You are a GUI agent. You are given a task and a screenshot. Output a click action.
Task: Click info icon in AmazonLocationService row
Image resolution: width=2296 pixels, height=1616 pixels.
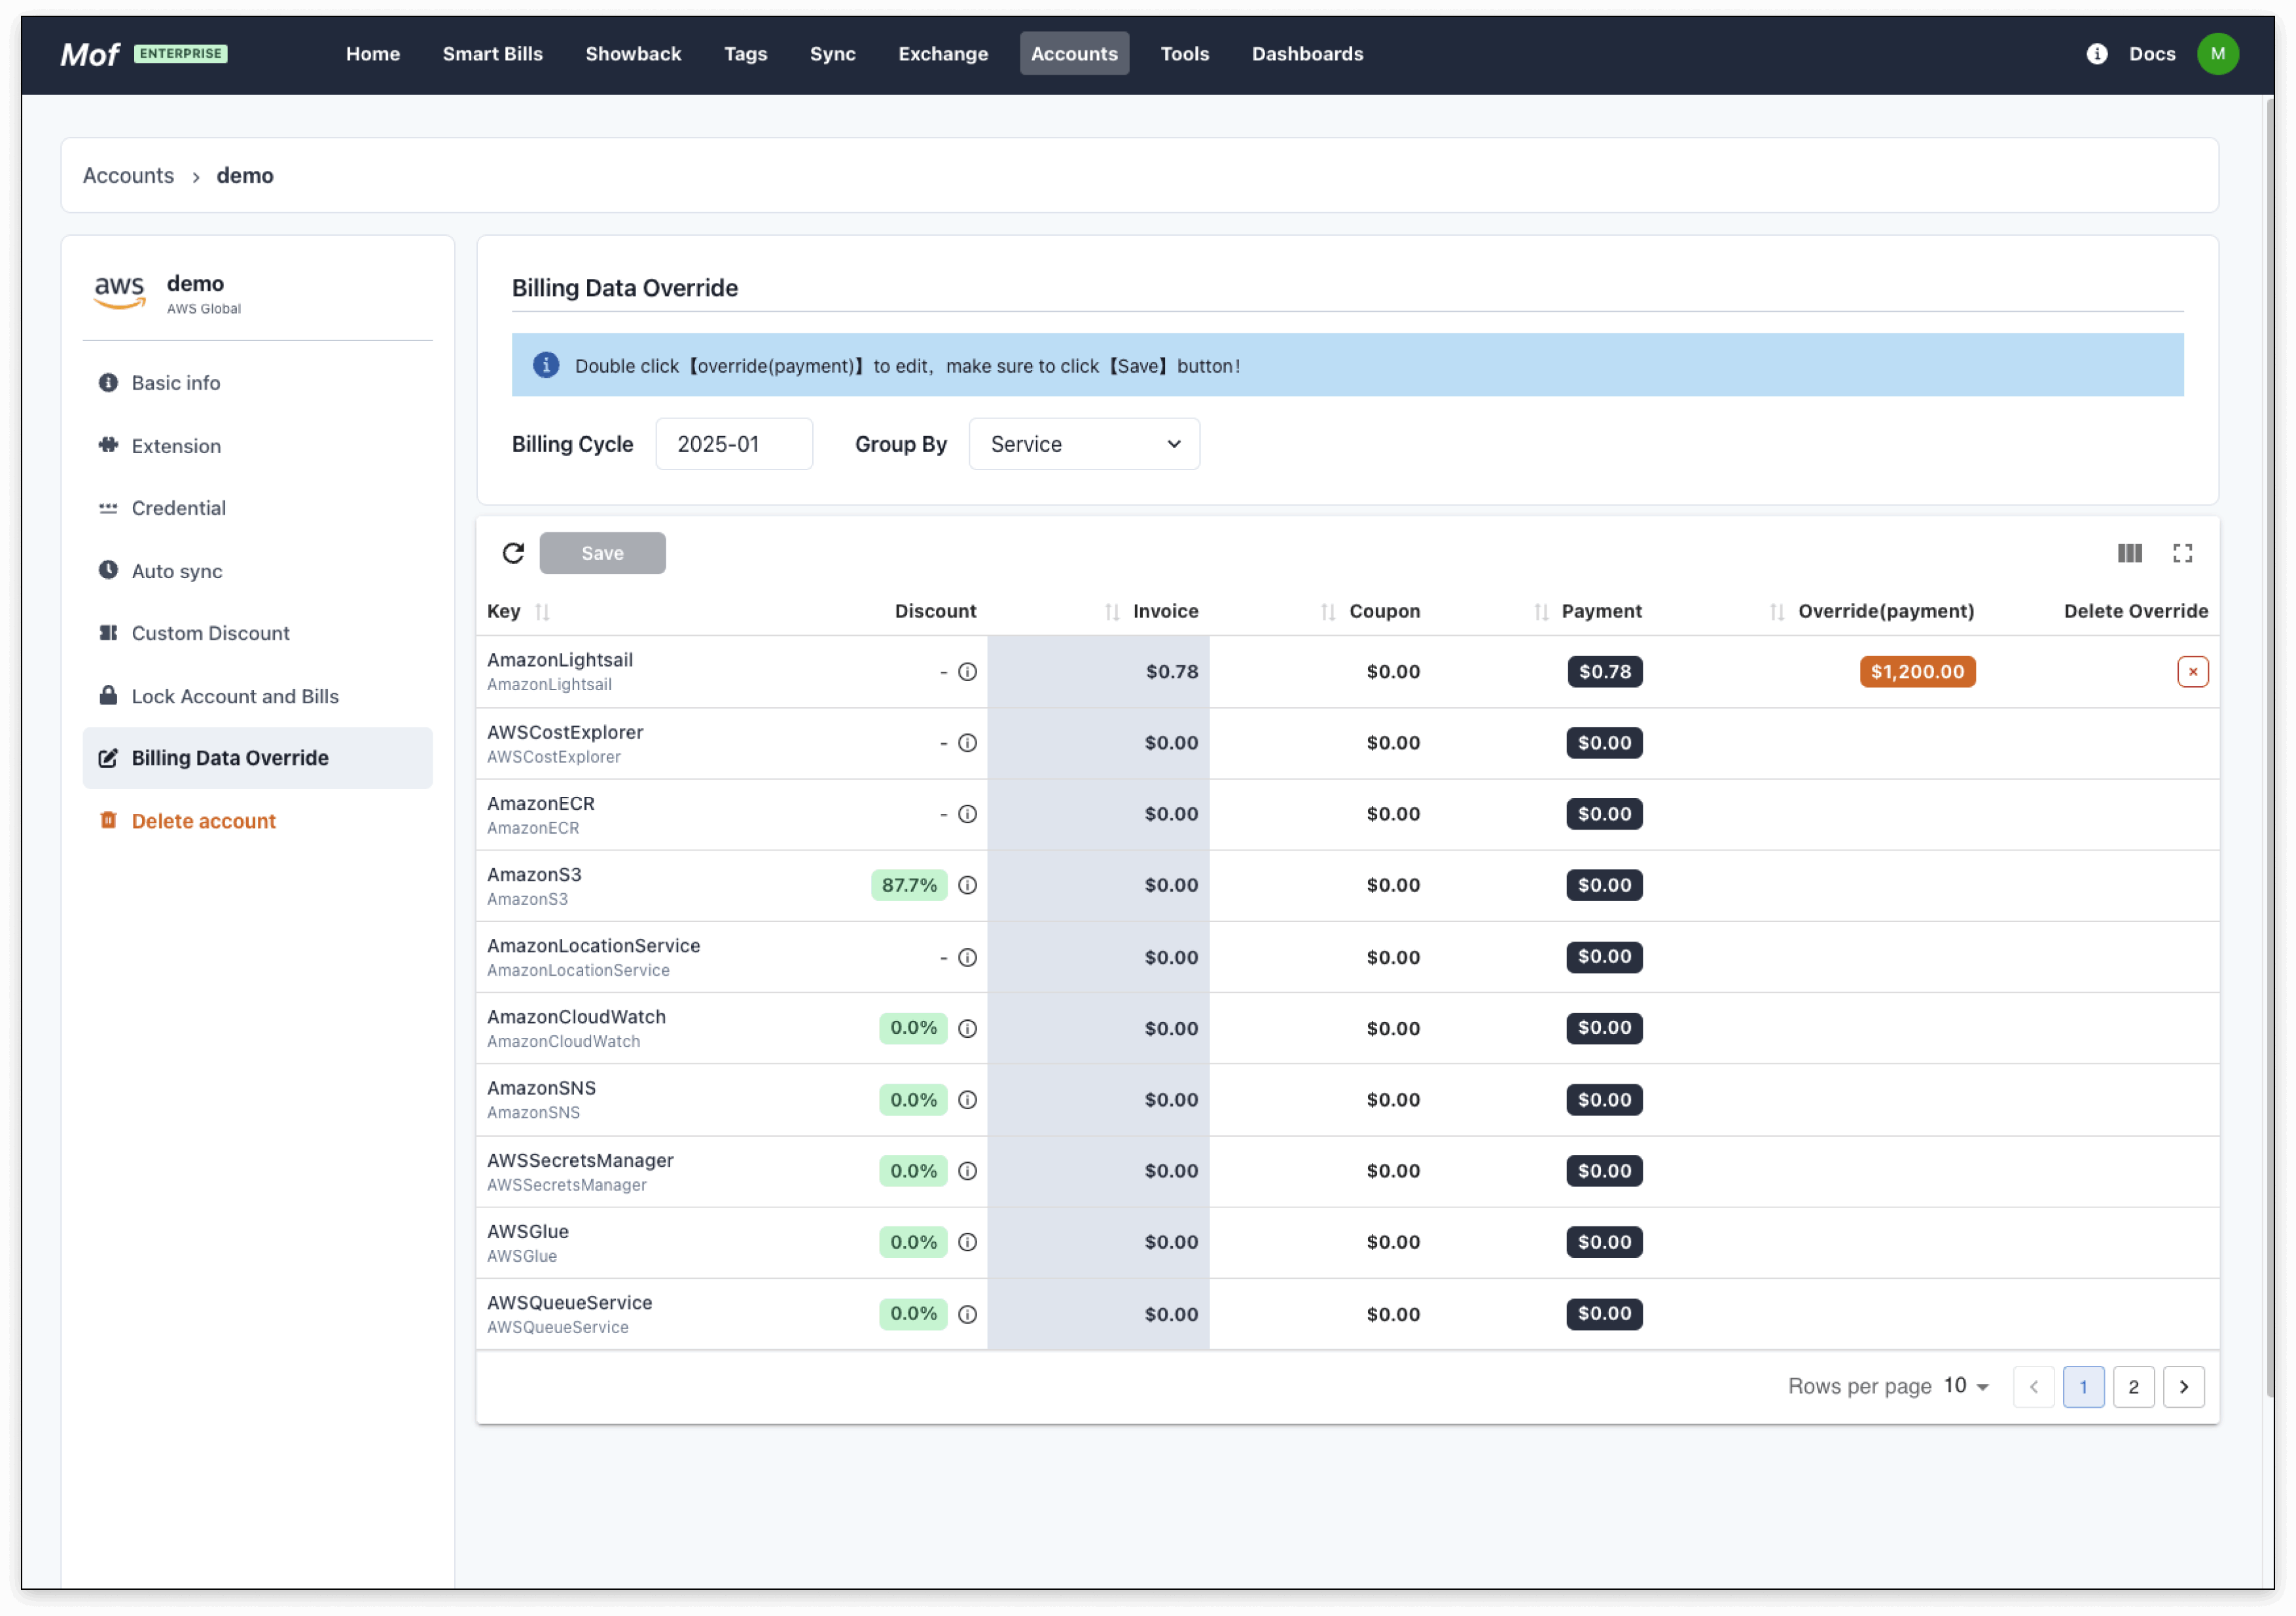click(x=967, y=957)
